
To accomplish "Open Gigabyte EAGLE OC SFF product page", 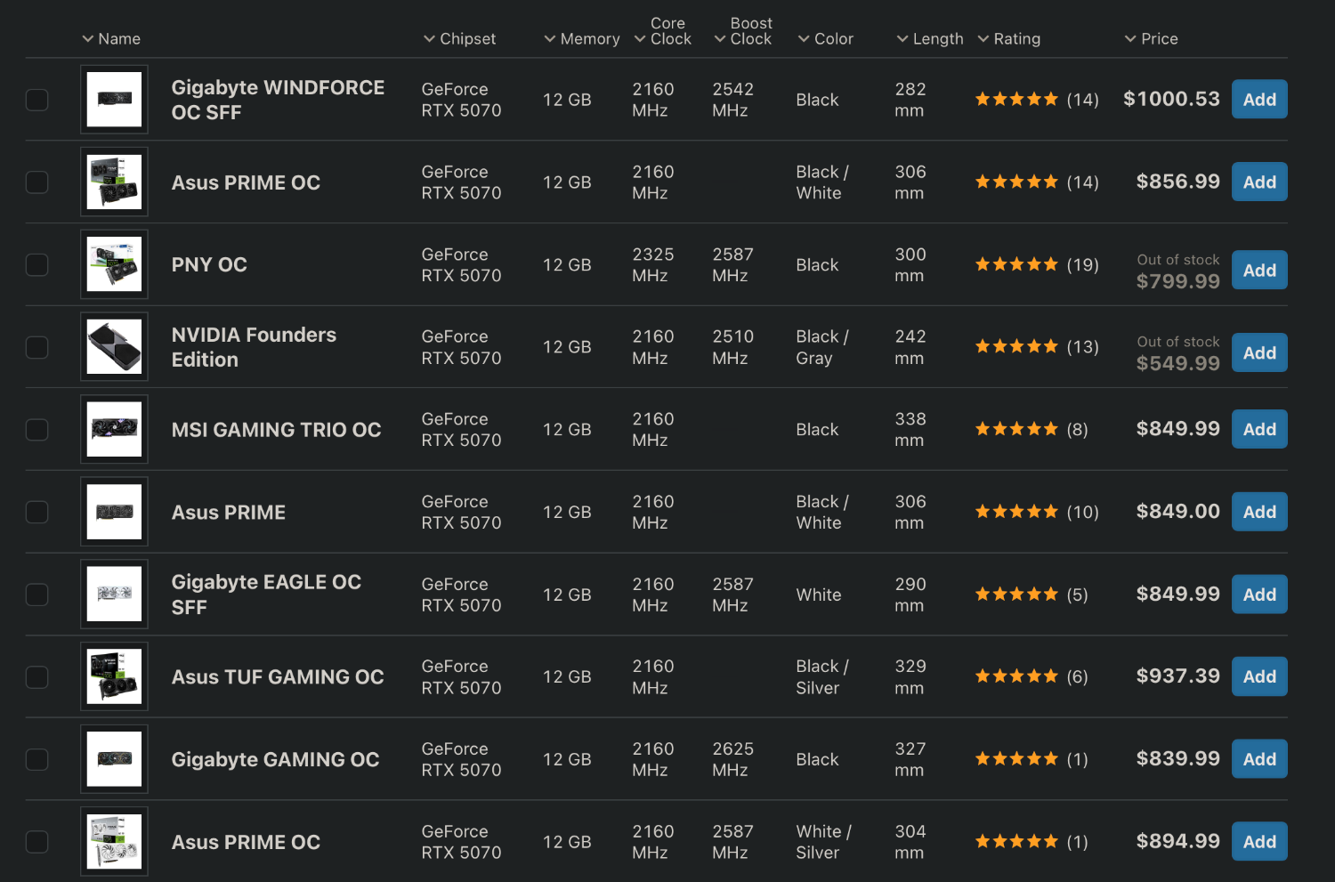I will [266, 595].
